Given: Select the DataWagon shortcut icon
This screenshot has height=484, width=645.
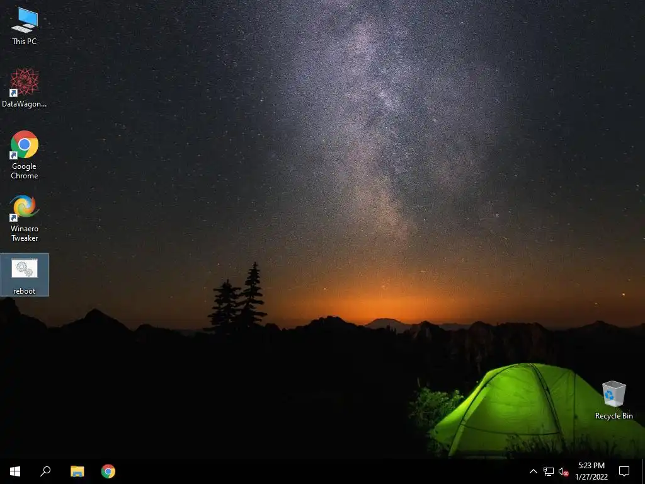Looking at the screenshot, I should point(25,88).
